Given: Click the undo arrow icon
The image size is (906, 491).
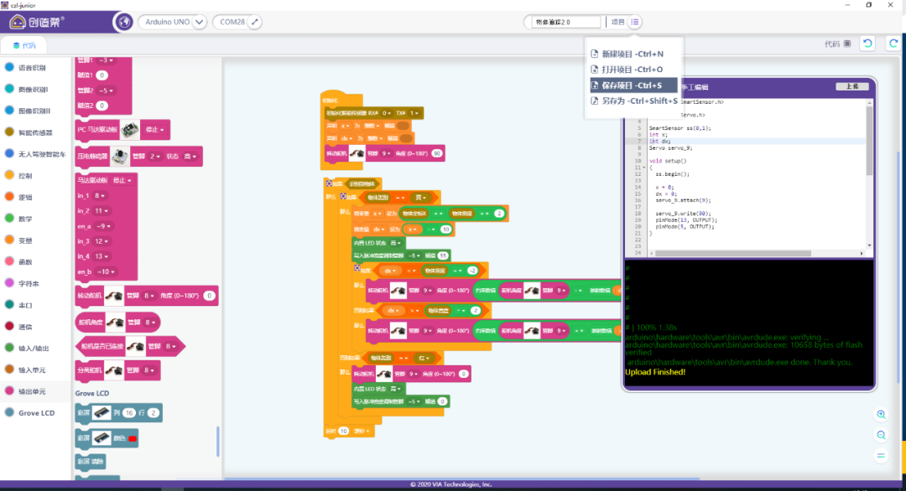Looking at the screenshot, I should 868,44.
